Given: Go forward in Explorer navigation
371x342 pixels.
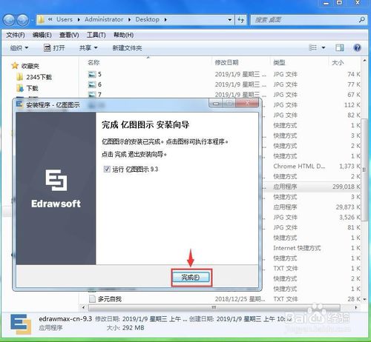Looking at the screenshot, I should [23, 20].
